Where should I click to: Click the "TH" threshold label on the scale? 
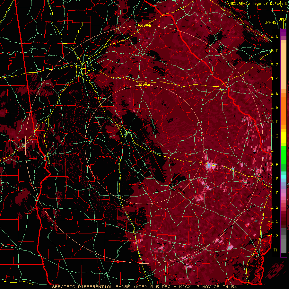276,250
